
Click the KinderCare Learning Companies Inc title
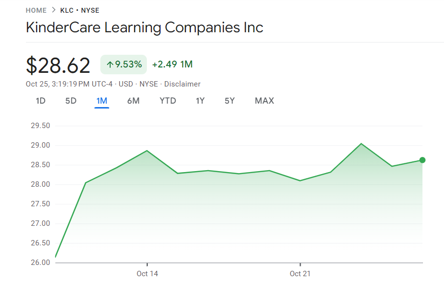coord(144,27)
